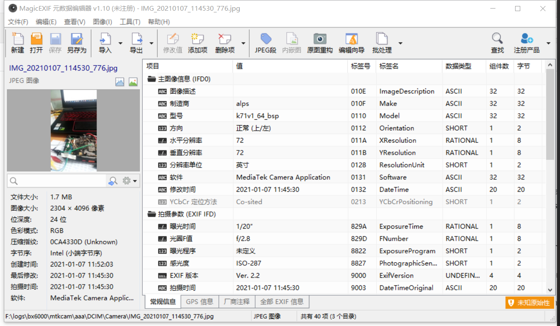Switch to the GPS 信息 tab
Image resolution: width=560 pixels, height=326 pixels.
click(x=199, y=301)
